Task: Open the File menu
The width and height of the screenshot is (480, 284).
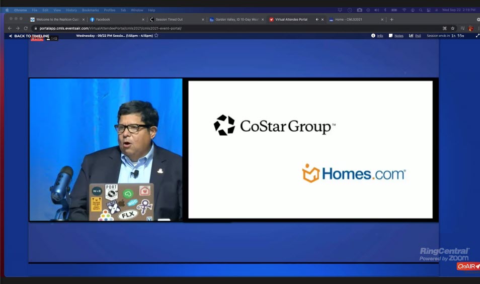Action: coord(35,10)
